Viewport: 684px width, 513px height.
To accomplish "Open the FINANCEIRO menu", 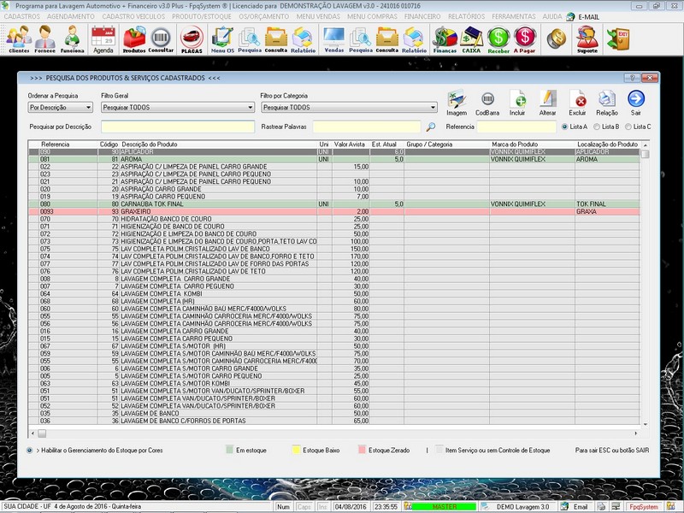I will coord(422,16).
